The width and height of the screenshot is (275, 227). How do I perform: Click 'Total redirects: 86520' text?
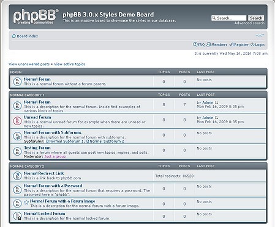[175, 176]
